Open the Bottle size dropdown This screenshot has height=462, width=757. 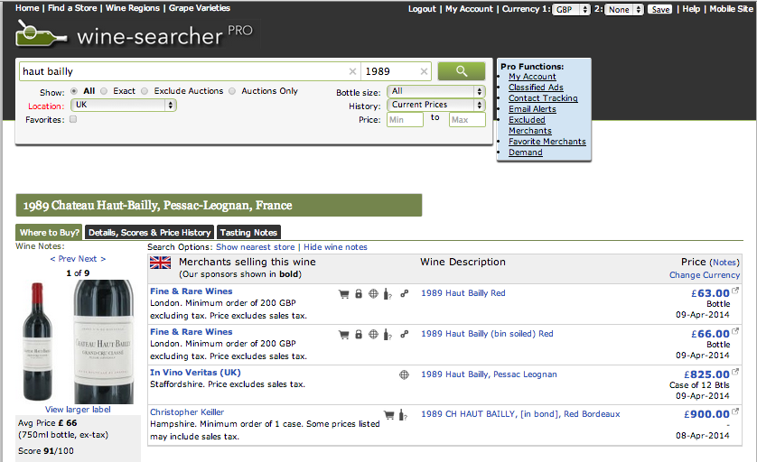click(436, 91)
